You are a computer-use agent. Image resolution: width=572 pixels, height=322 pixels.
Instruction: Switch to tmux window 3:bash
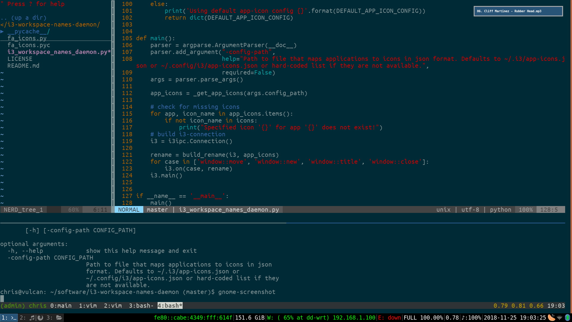(141, 306)
